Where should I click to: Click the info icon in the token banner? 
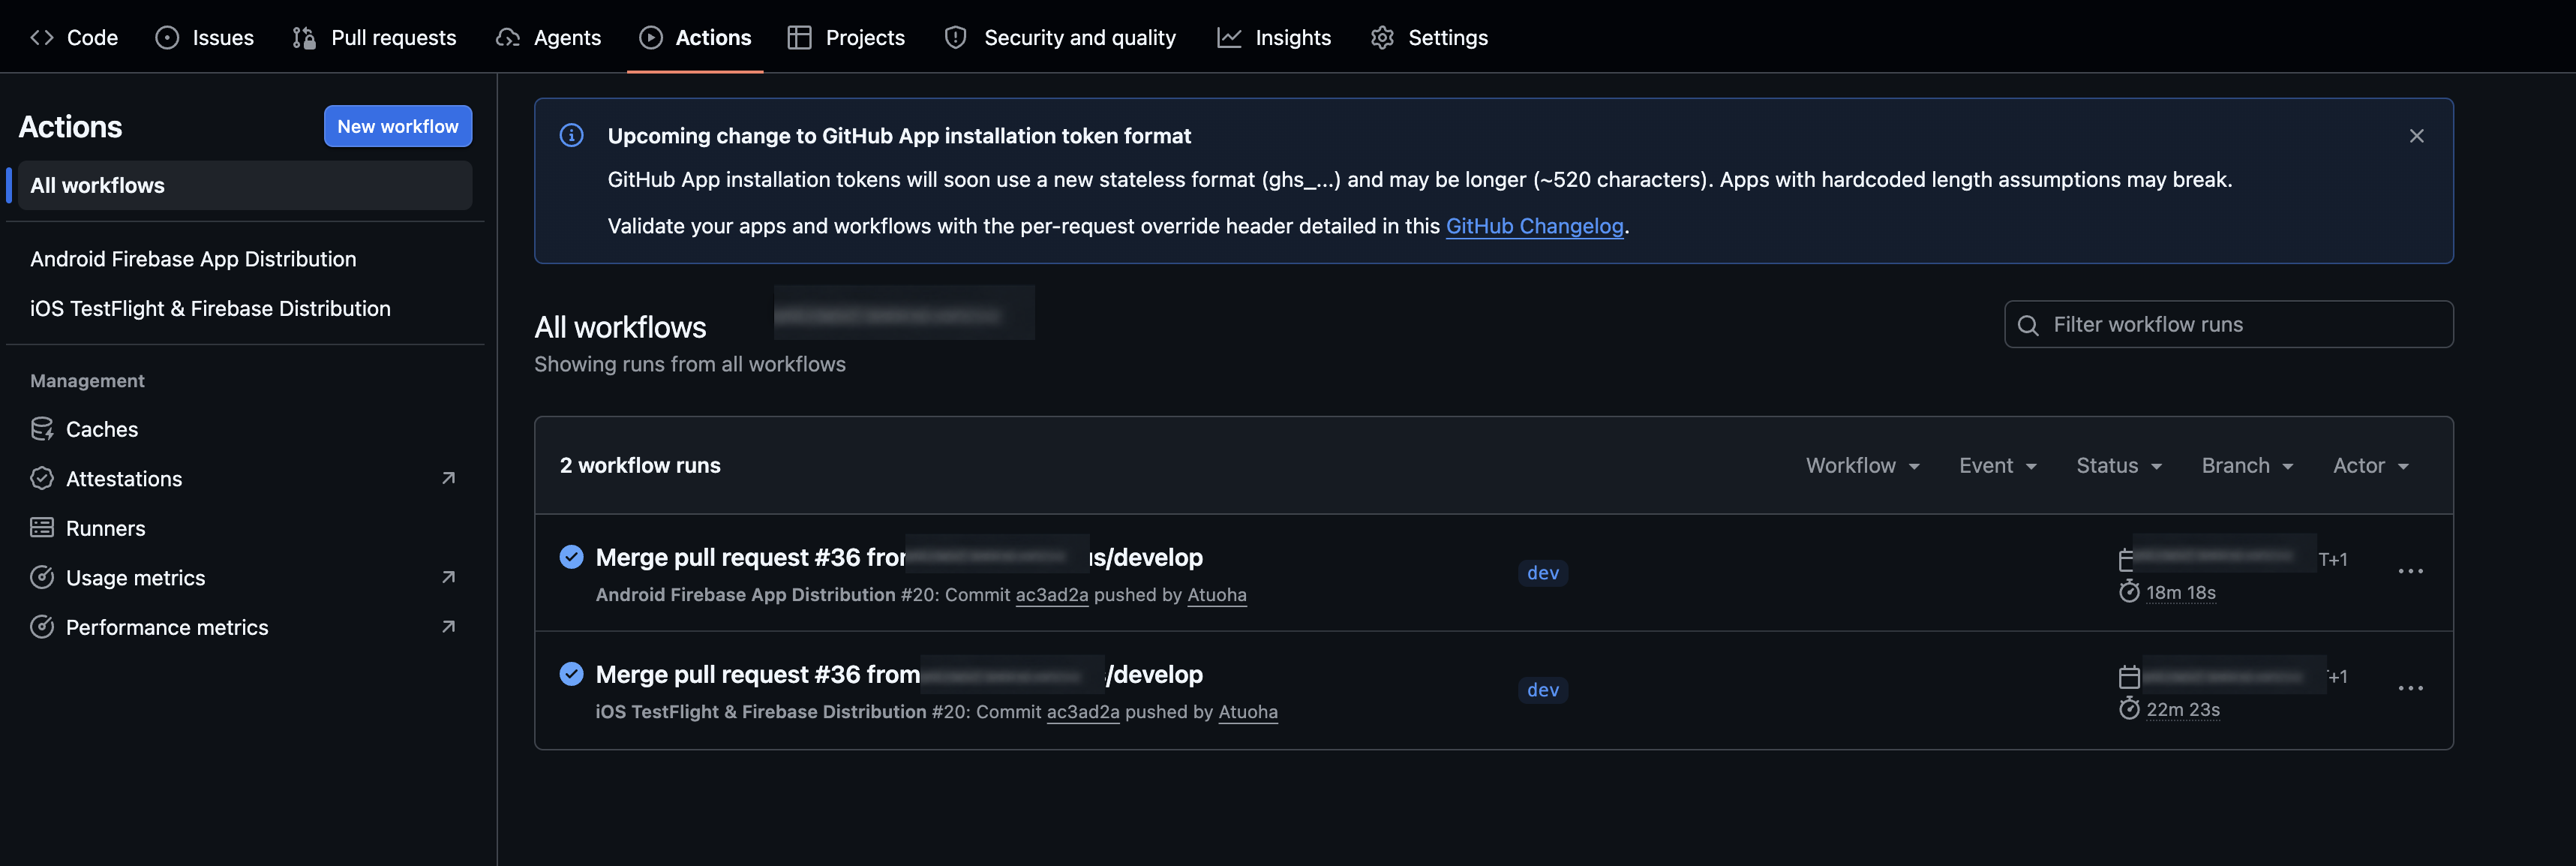pyautogui.click(x=571, y=135)
